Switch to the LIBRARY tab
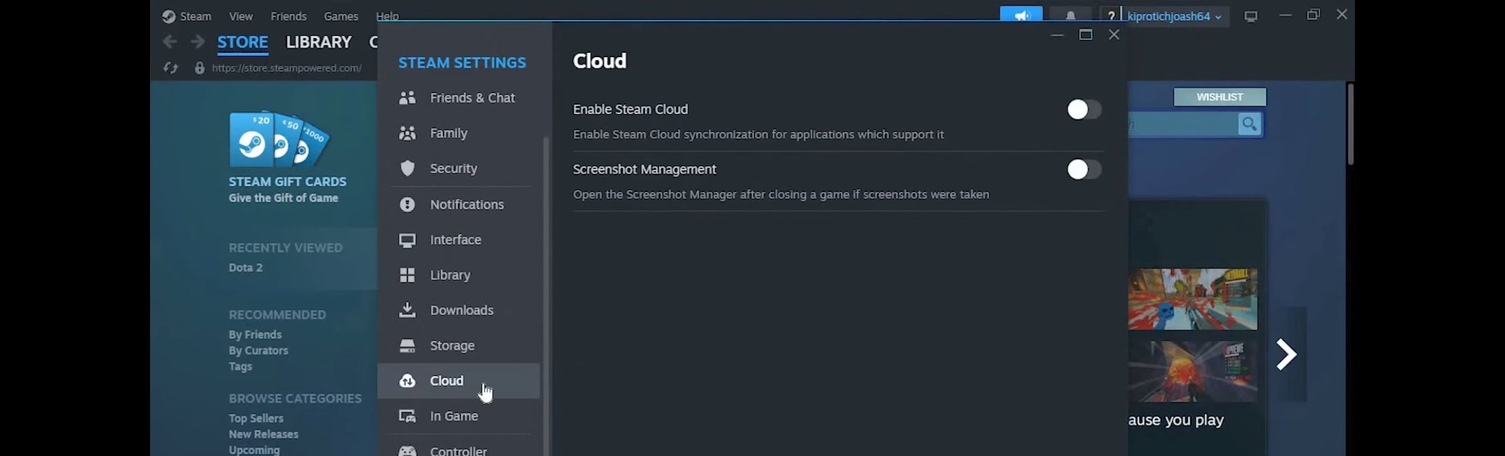Viewport: 1505px width, 456px height. click(x=318, y=42)
